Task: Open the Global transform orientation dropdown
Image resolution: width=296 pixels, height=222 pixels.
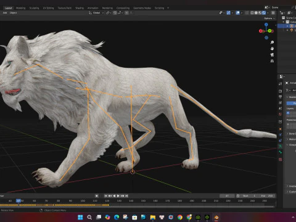Action: [x=96, y=13]
